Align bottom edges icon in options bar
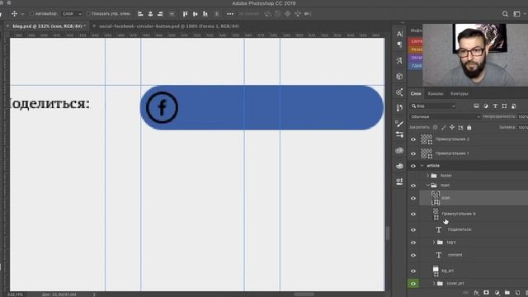 (x=205, y=14)
